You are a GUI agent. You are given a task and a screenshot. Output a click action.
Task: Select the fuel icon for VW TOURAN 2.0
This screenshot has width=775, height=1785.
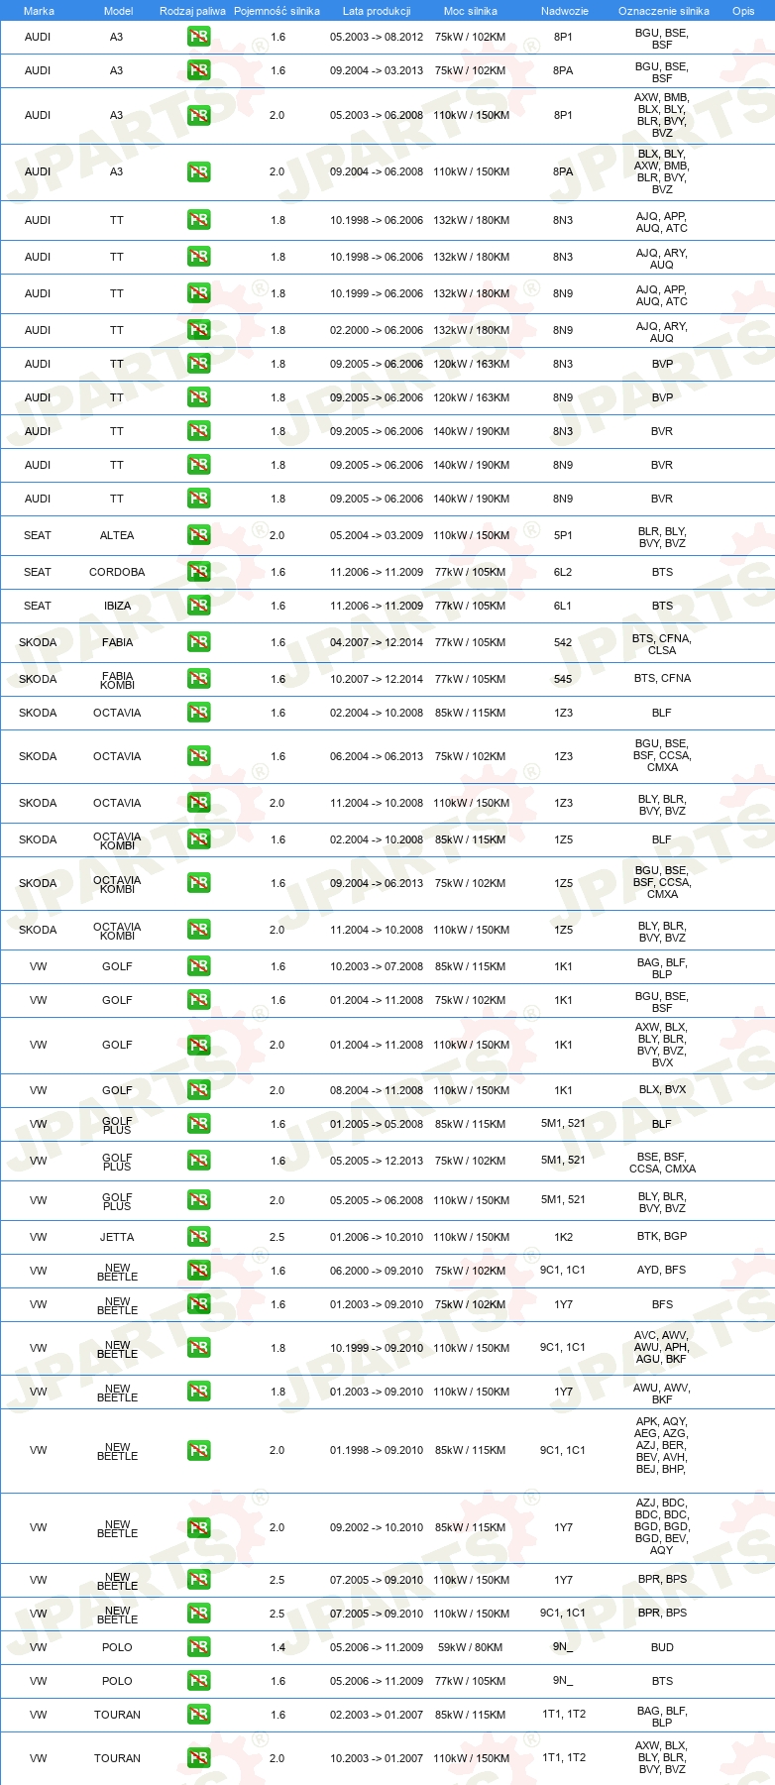(198, 1758)
